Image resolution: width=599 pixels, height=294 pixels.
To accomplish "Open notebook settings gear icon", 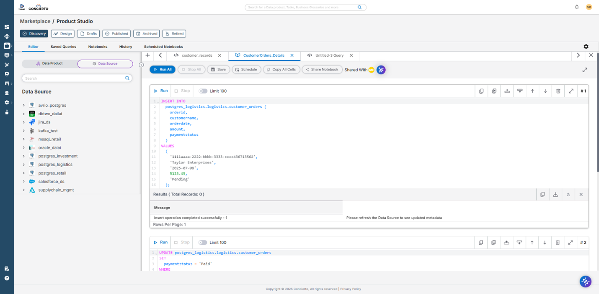I will coord(586,46).
